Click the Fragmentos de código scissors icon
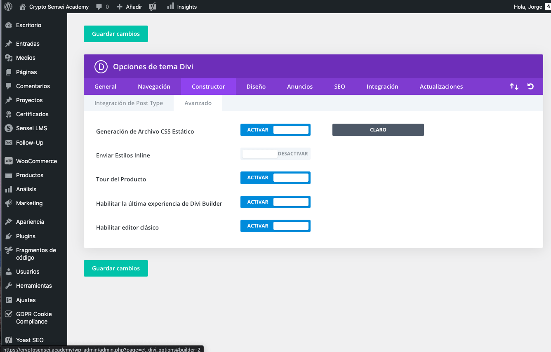The height and width of the screenshot is (352, 551). (9, 250)
